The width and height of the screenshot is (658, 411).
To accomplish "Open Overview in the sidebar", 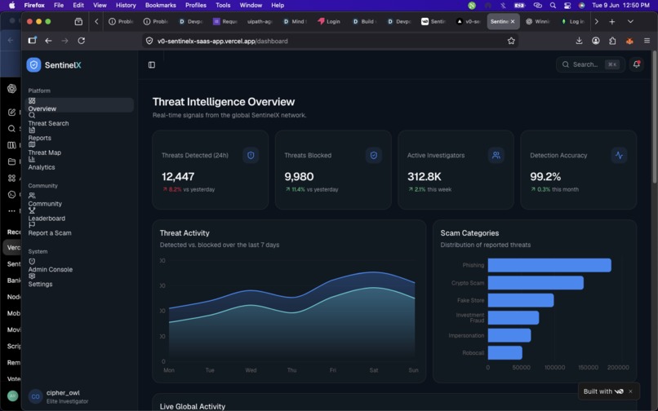I will (81, 105).
